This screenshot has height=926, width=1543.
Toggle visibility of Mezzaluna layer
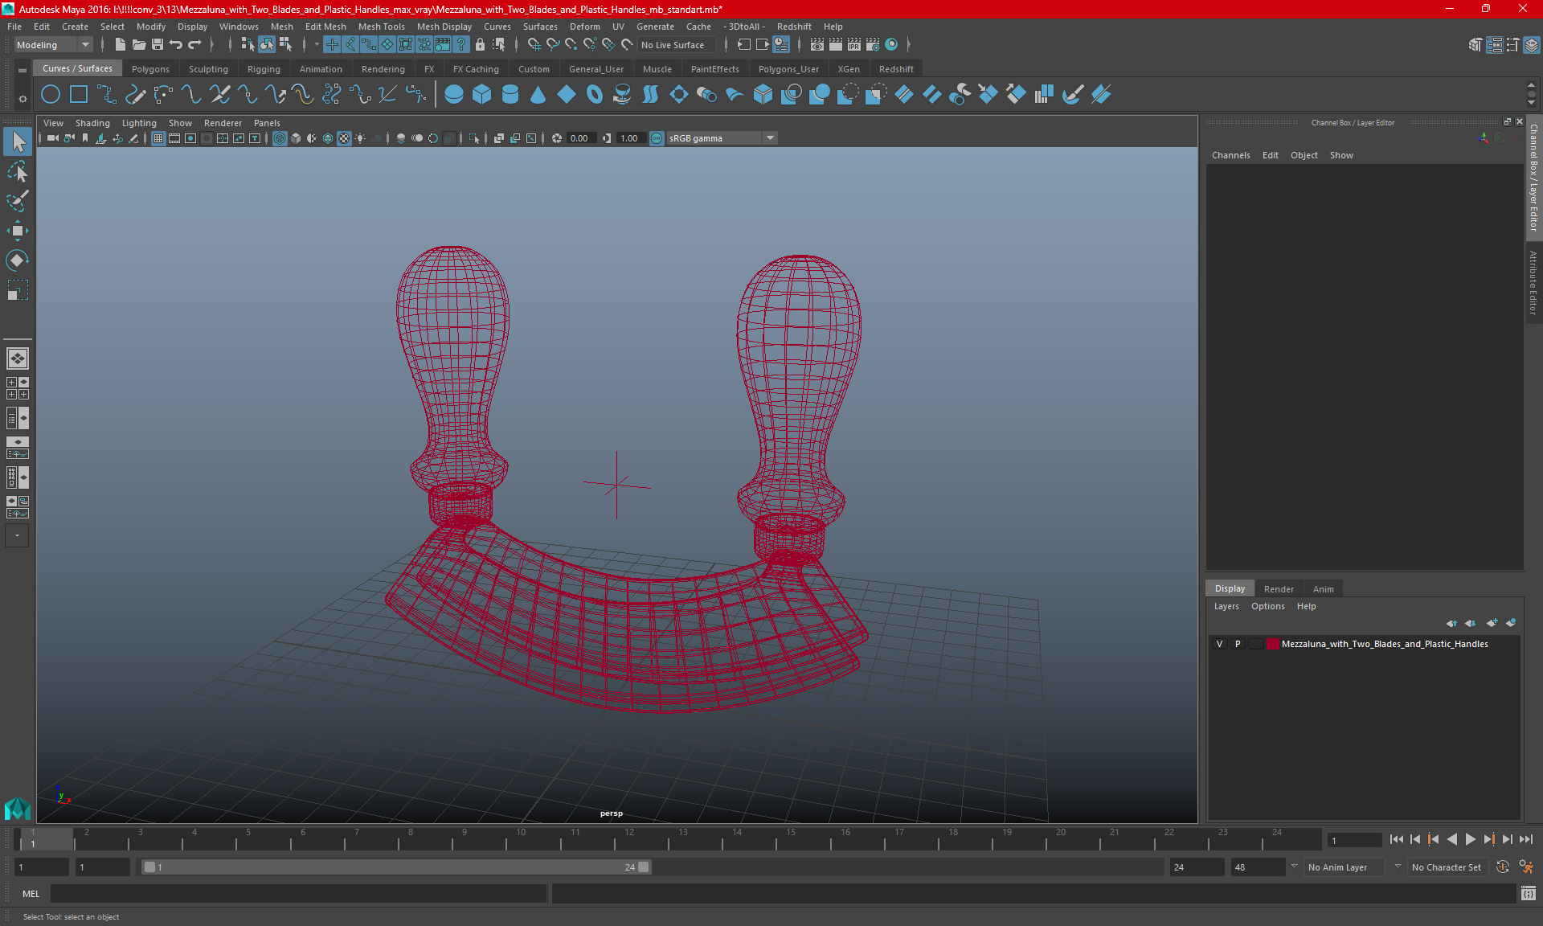(x=1219, y=644)
